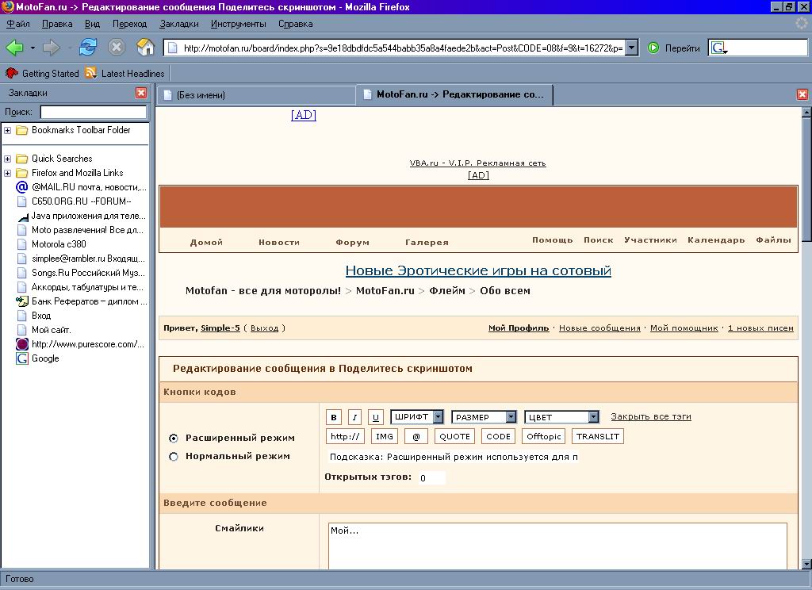Click the @MAIL.RU bookmark icon
This screenshot has height=590, width=812.
point(21,187)
